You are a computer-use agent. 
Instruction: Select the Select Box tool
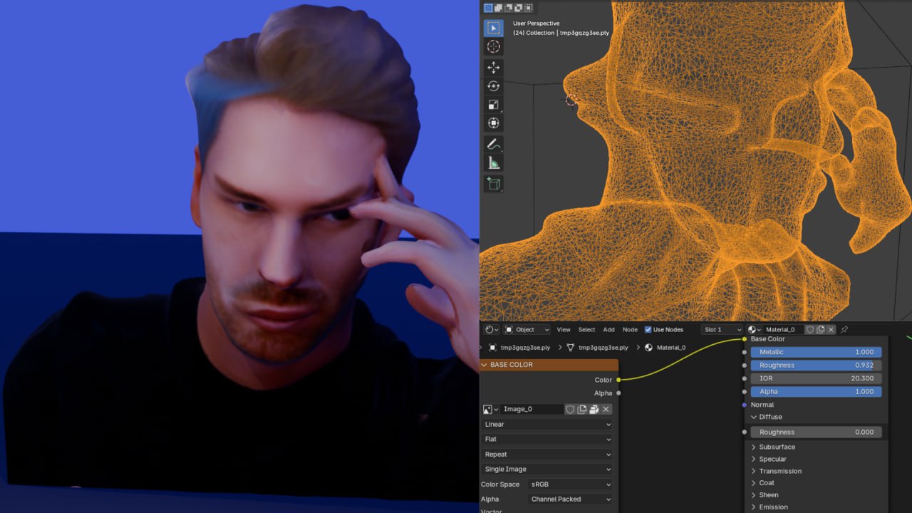pos(493,28)
